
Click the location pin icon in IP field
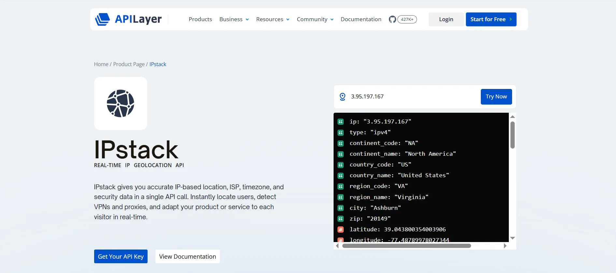[x=342, y=97]
